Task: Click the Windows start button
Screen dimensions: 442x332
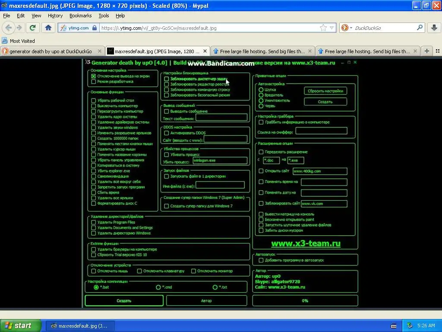Action: point(21,326)
